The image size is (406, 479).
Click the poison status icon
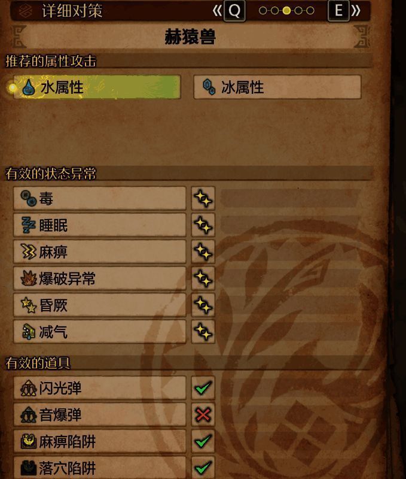point(28,198)
